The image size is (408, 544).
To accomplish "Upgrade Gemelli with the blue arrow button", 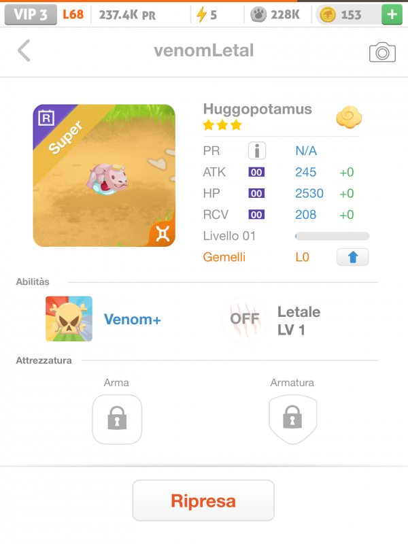I will [352, 258].
